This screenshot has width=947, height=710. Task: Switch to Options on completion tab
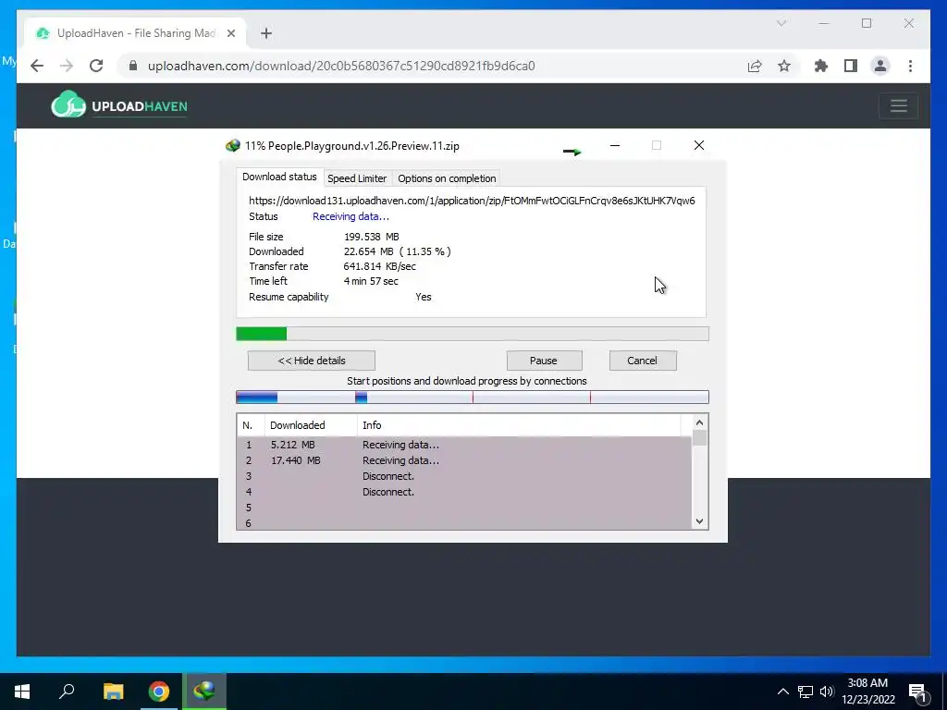(x=447, y=178)
